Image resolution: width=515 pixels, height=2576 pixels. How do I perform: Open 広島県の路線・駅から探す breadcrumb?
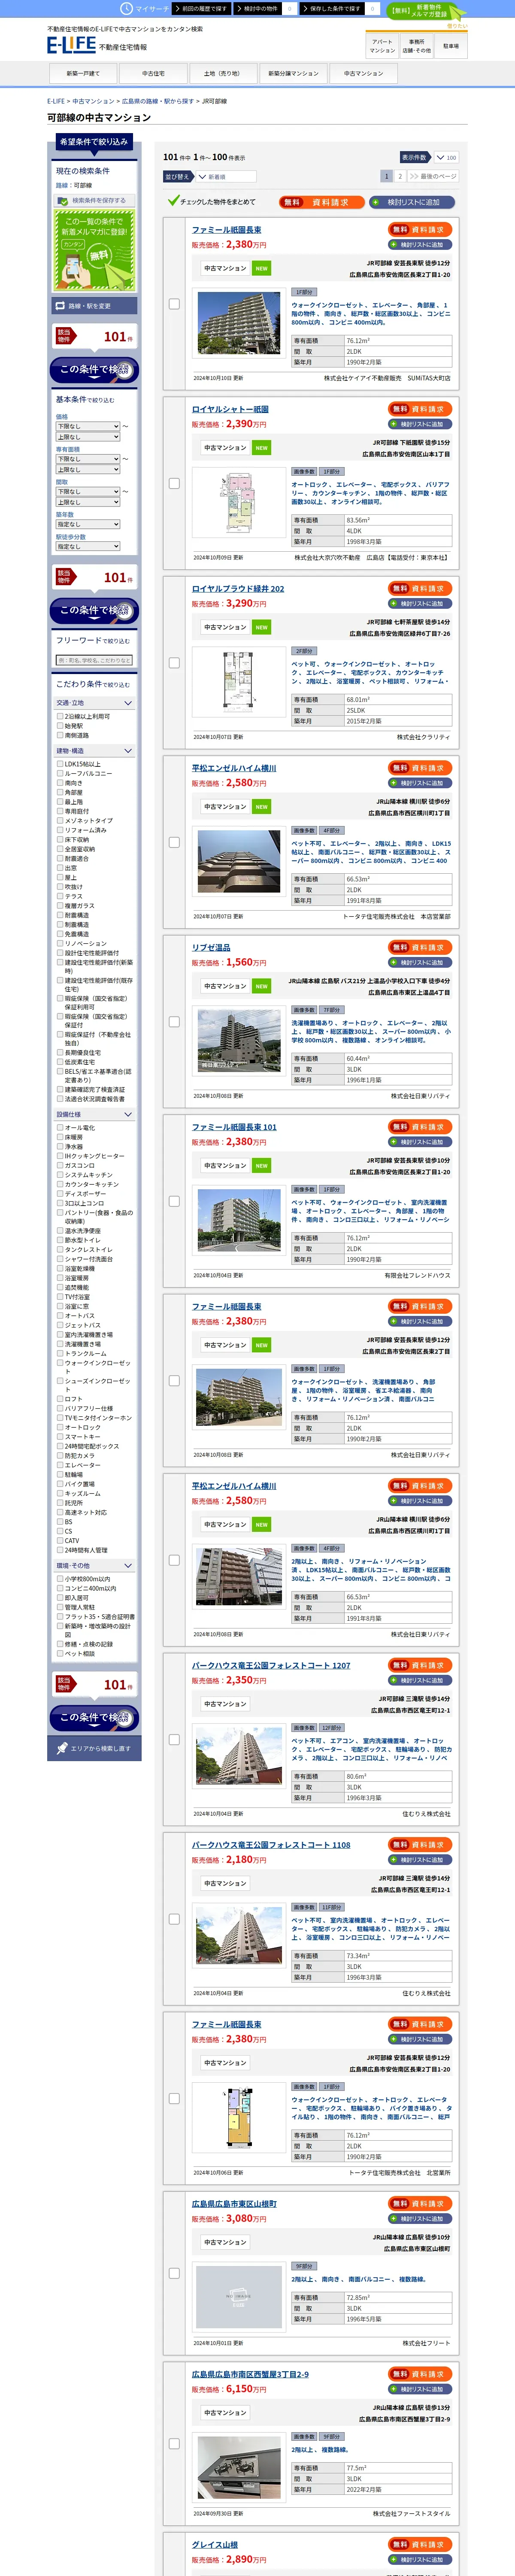(x=158, y=101)
